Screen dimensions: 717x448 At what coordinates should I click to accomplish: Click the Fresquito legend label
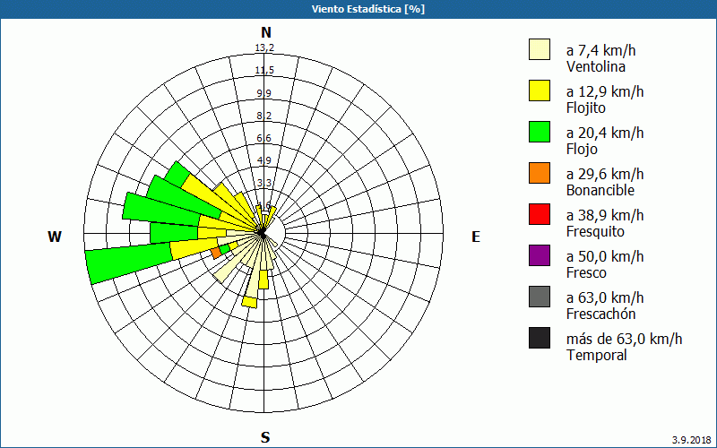pos(595,232)
